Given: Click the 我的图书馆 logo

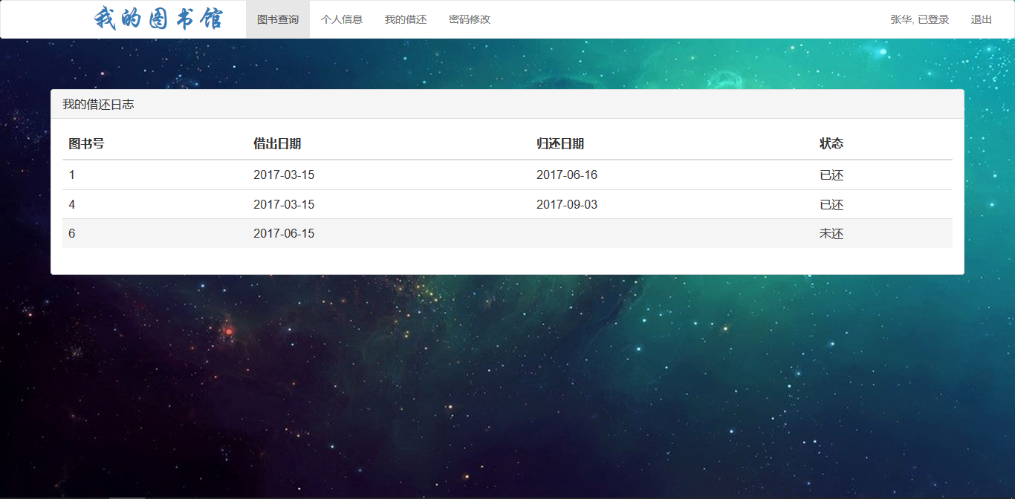Looking at the screenshot, I should (160, 19).
